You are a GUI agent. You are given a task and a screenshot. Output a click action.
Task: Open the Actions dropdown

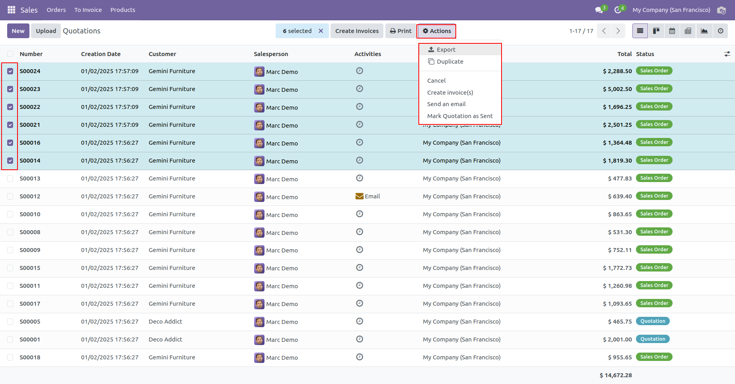(x=436, y=31)
